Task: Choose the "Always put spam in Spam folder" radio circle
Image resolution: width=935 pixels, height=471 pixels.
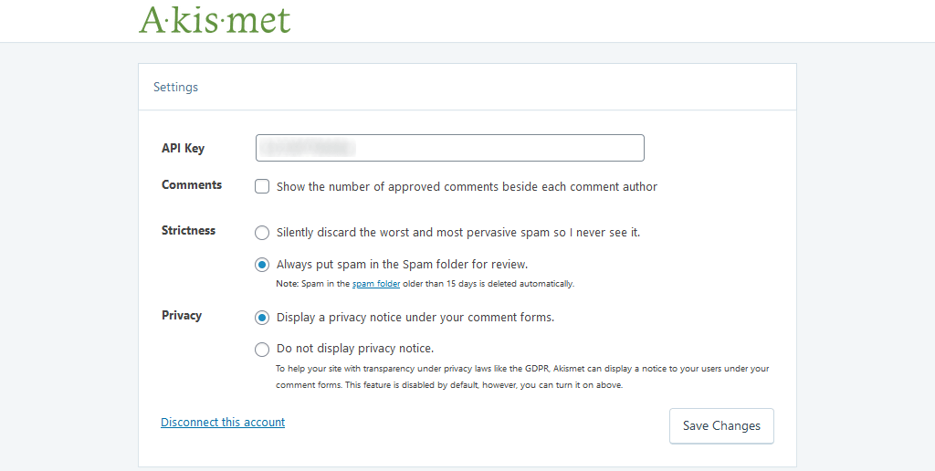Action: coord(262,265)
